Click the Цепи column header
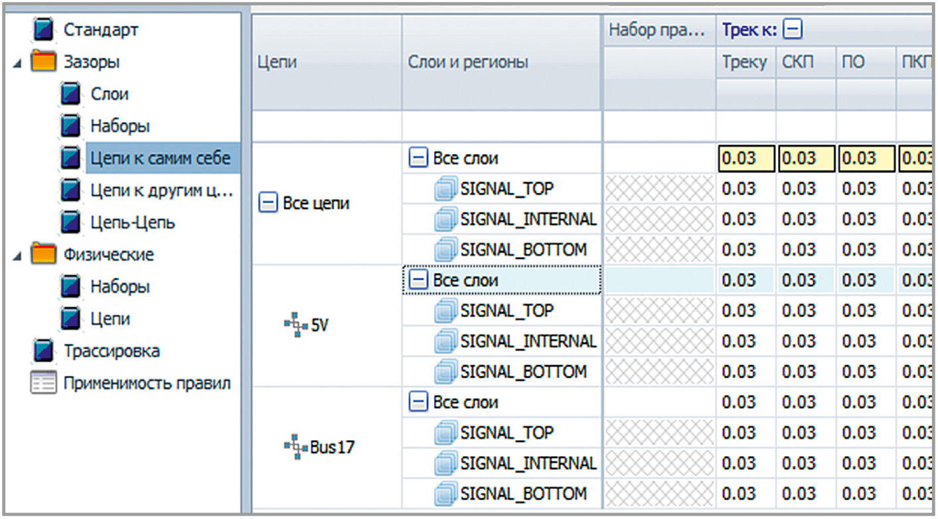 coord(277,62)
